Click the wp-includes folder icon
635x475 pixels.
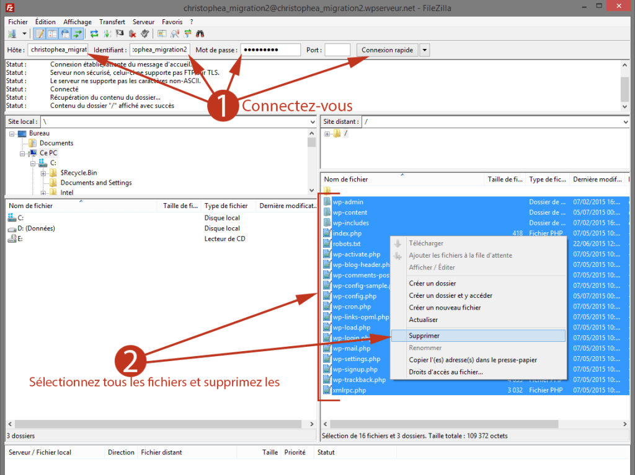pos(327,223)
